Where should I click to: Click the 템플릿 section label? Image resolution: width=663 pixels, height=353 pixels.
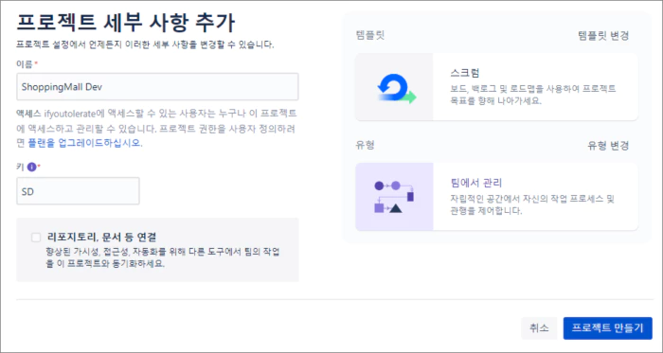(370, 35)
